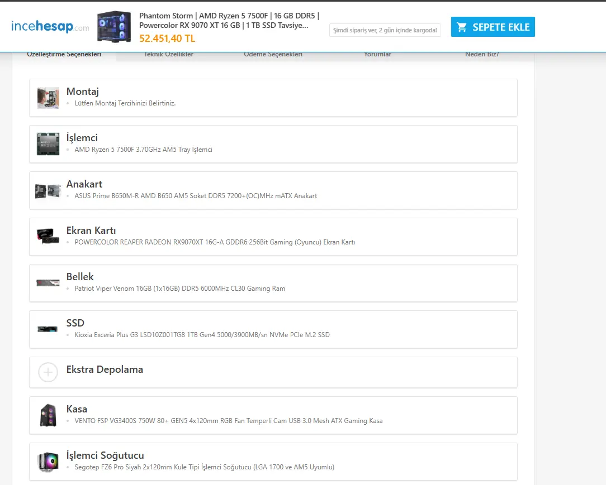Click the 'Şimdi sipariş ver' shipping notice box
The height and width of the screenshot is (485, 606).
point(385,30)
